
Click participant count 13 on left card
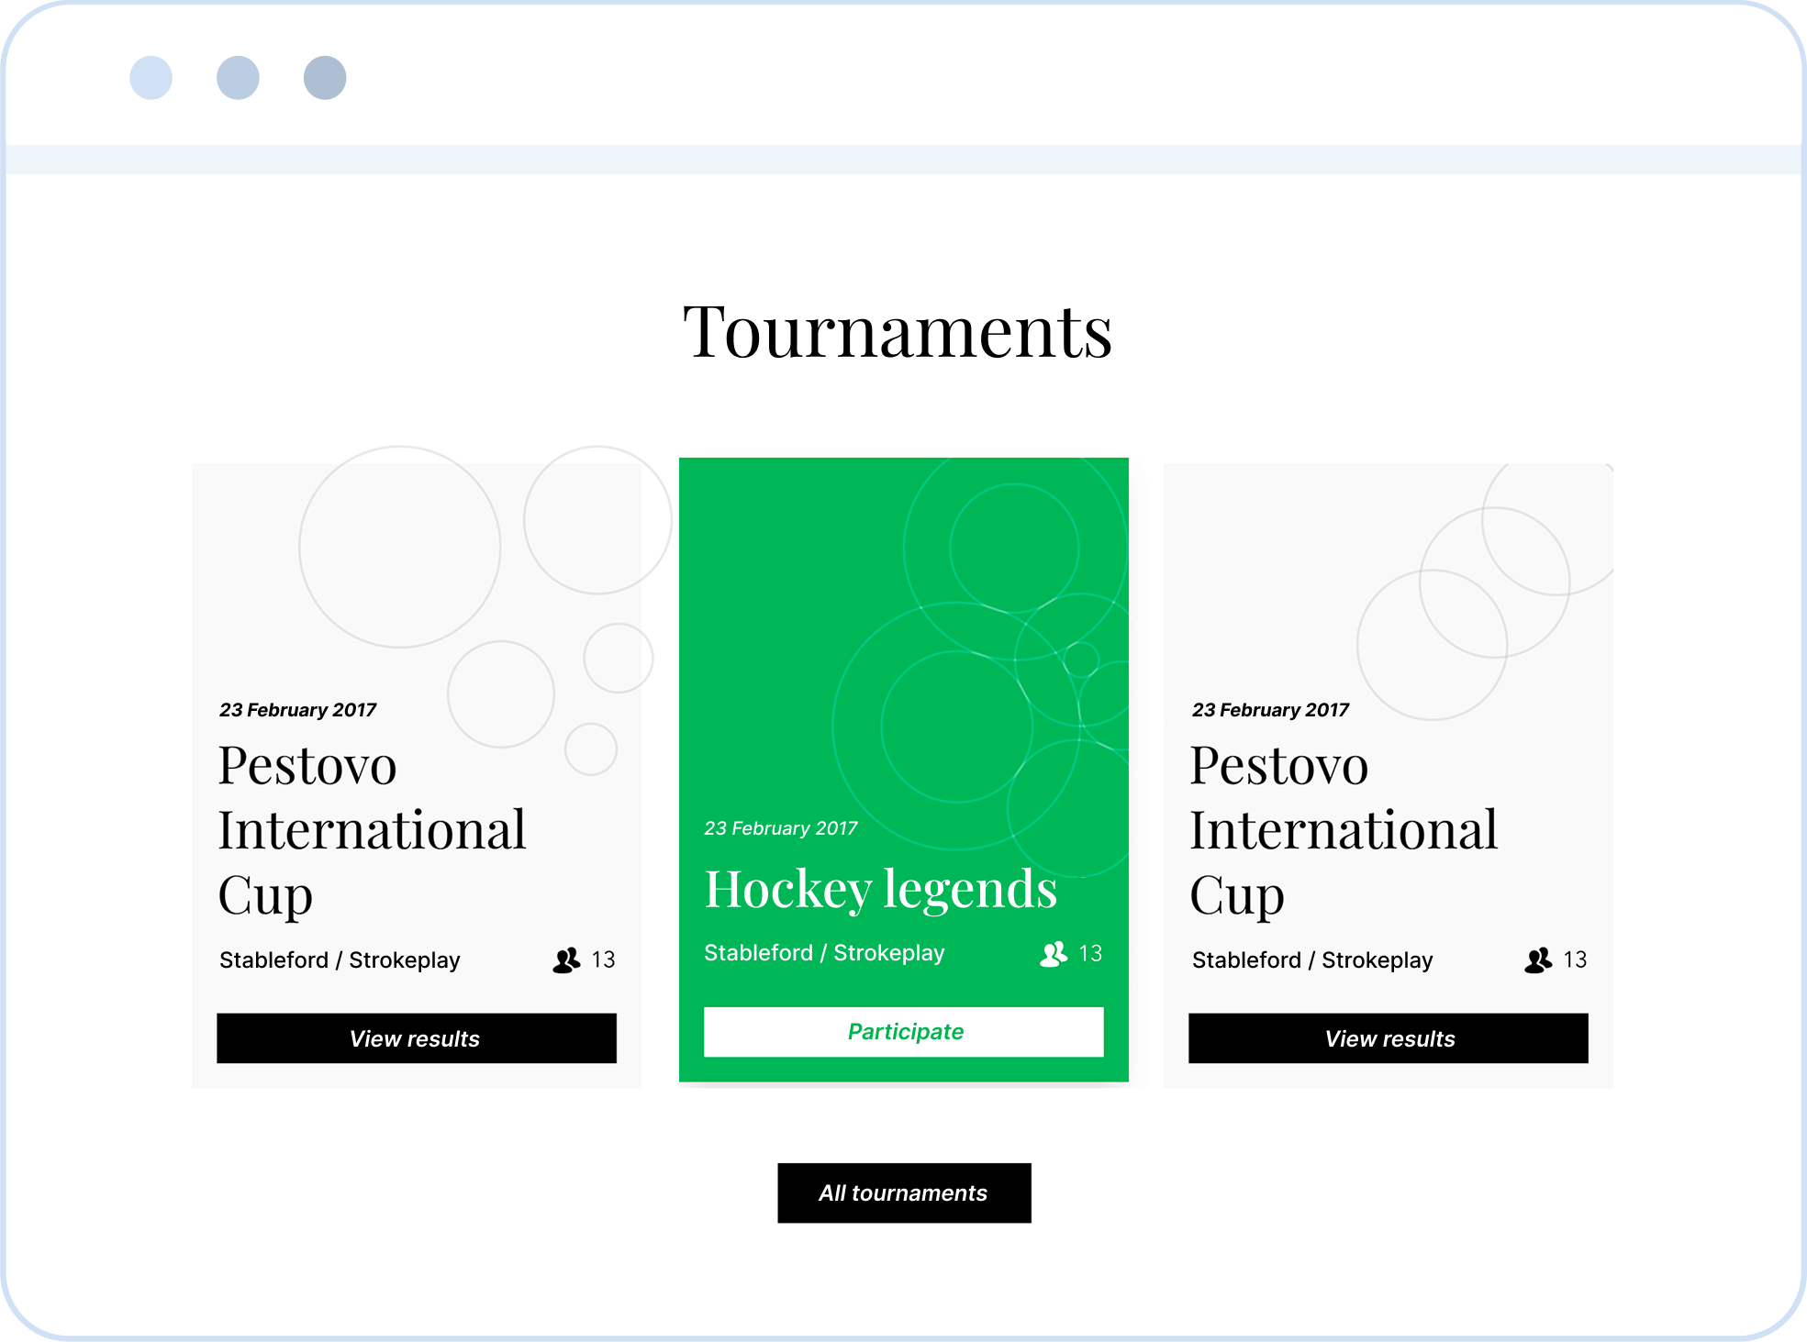click(x=603, y=960)
